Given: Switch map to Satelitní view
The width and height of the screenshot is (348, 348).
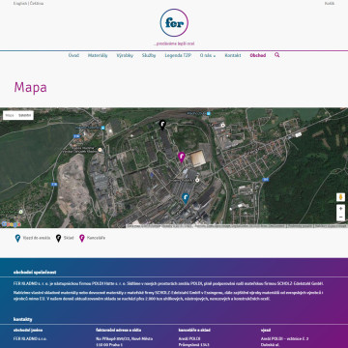Looking at the screenshot, I should click(x=25, y=115).
